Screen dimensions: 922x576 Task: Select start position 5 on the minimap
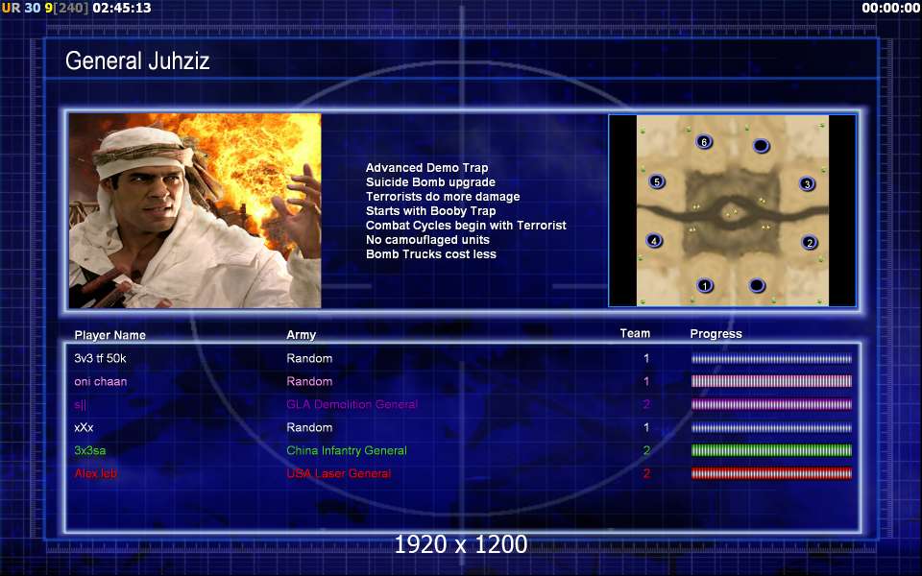click(x=657, y=181)
